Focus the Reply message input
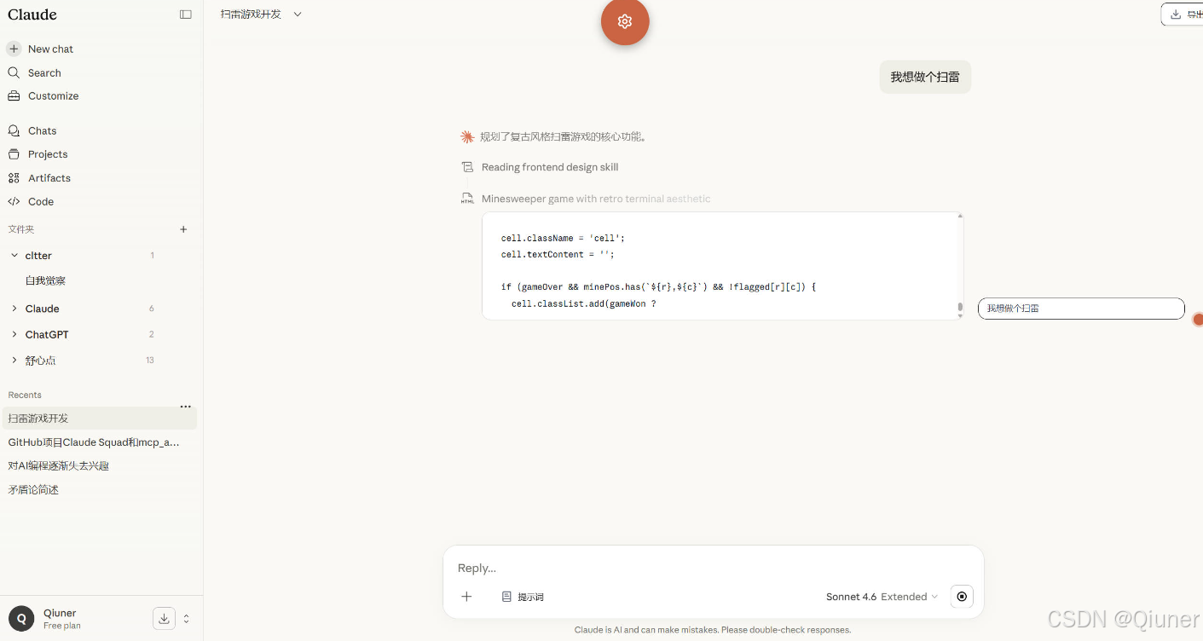Image resolution: width=1203 pixels, height=641 pixels. (x=713, y=568)
